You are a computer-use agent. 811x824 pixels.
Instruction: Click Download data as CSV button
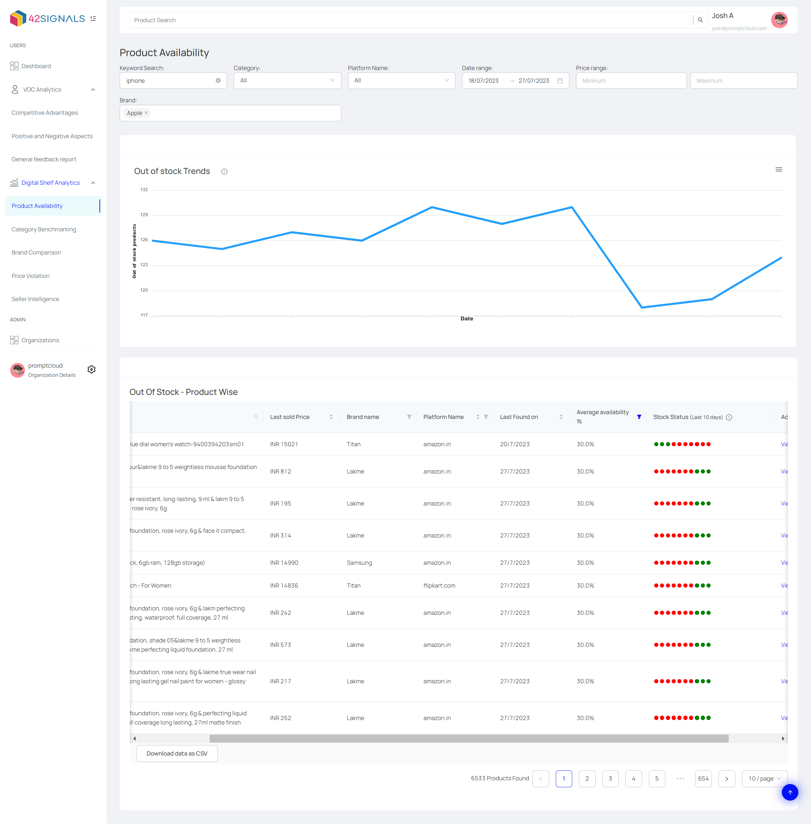coord(177,753)
